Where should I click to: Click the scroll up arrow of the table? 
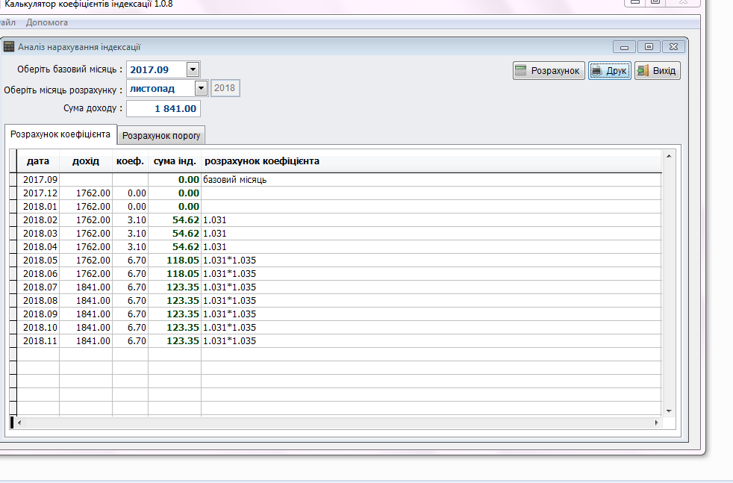tap(669, 156)
